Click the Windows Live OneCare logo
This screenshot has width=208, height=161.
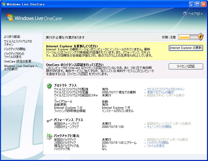click(x=34, y=17)
